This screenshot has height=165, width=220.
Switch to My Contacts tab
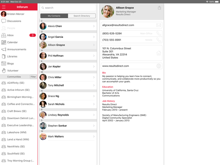(x=54, y=16)
